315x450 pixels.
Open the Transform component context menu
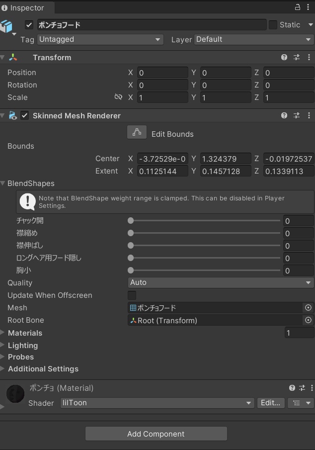tap(309, 57)
